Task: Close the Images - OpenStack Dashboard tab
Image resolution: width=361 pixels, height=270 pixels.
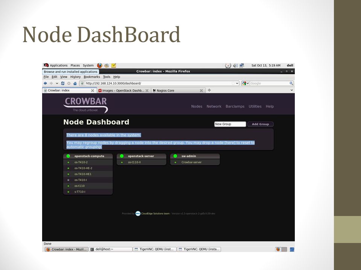Action: pos(147,90)
